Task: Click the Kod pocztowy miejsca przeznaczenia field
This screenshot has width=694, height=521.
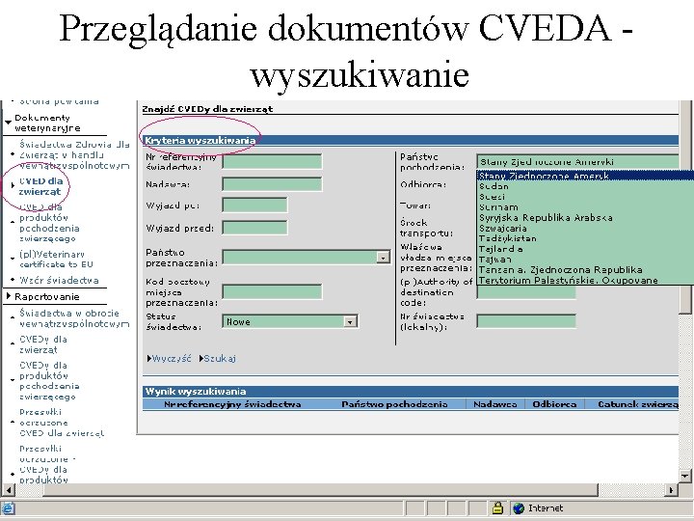Action: click(272, 292)
